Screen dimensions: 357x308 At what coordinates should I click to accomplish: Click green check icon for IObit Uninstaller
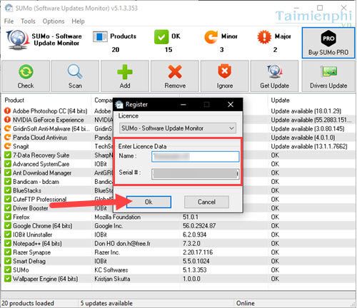[8, 235]
